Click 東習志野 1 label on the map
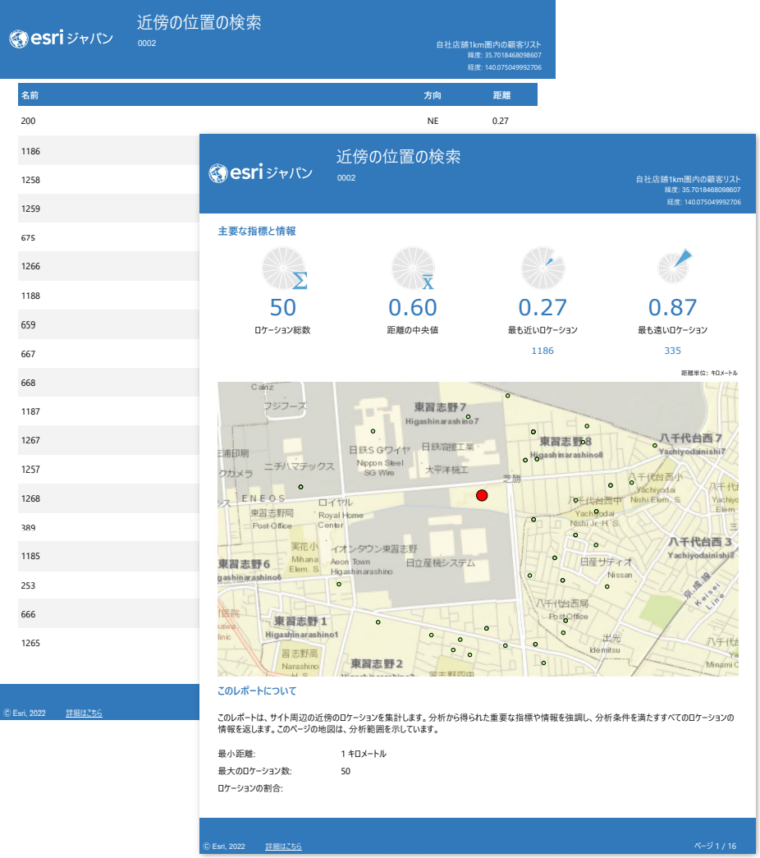 click(300, 621)
